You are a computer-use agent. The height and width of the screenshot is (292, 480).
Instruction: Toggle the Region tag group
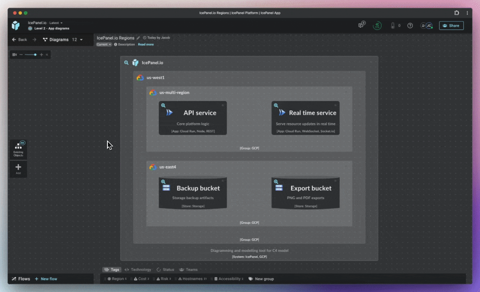117,279
